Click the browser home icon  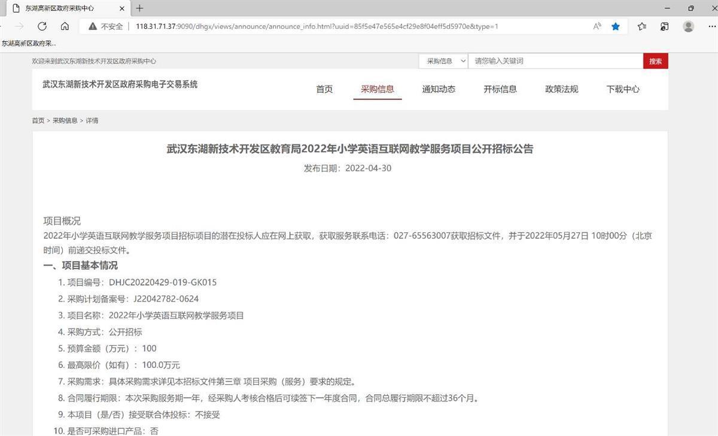click(65, 26)
